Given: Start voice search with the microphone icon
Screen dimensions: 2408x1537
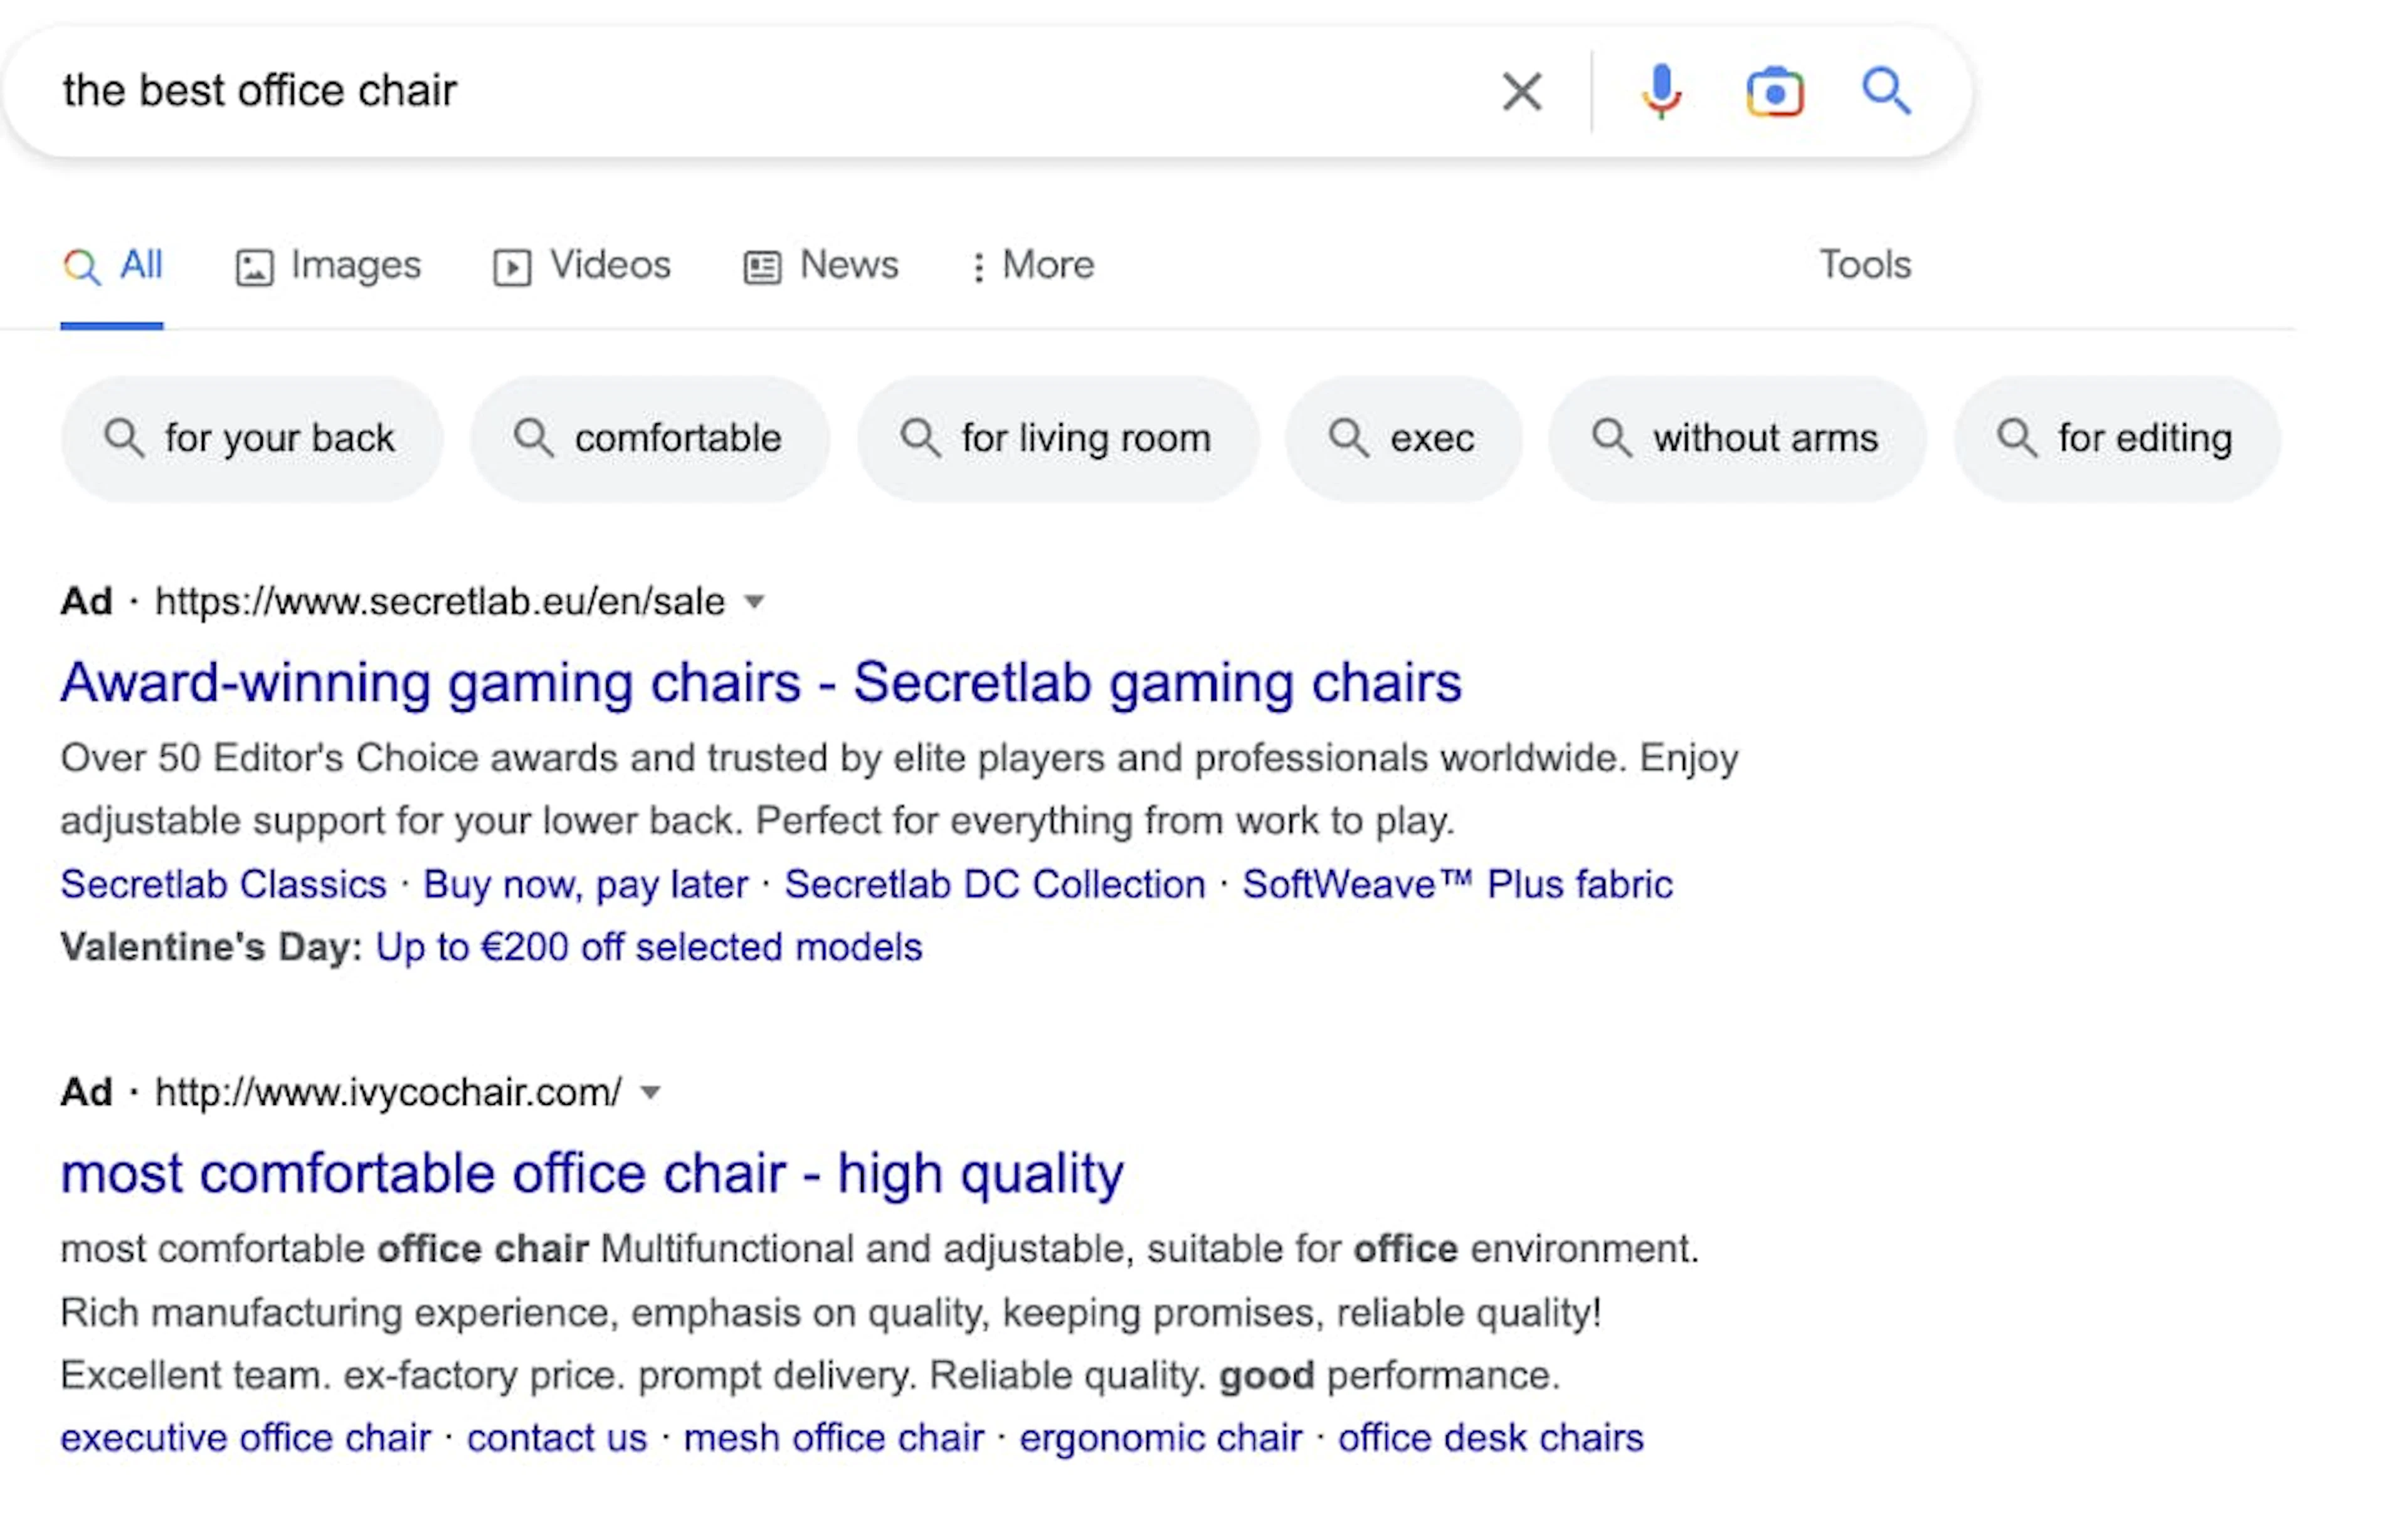Looking at the screenshot, I should tap(1661, 92).
